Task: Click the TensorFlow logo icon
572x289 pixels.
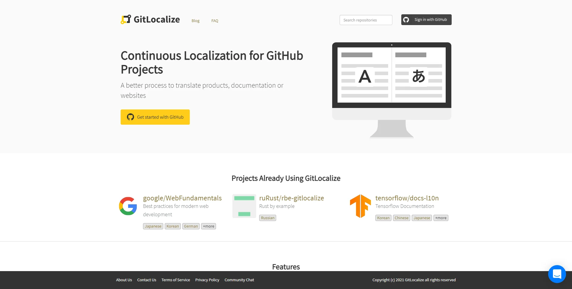Action: point(360,206)
